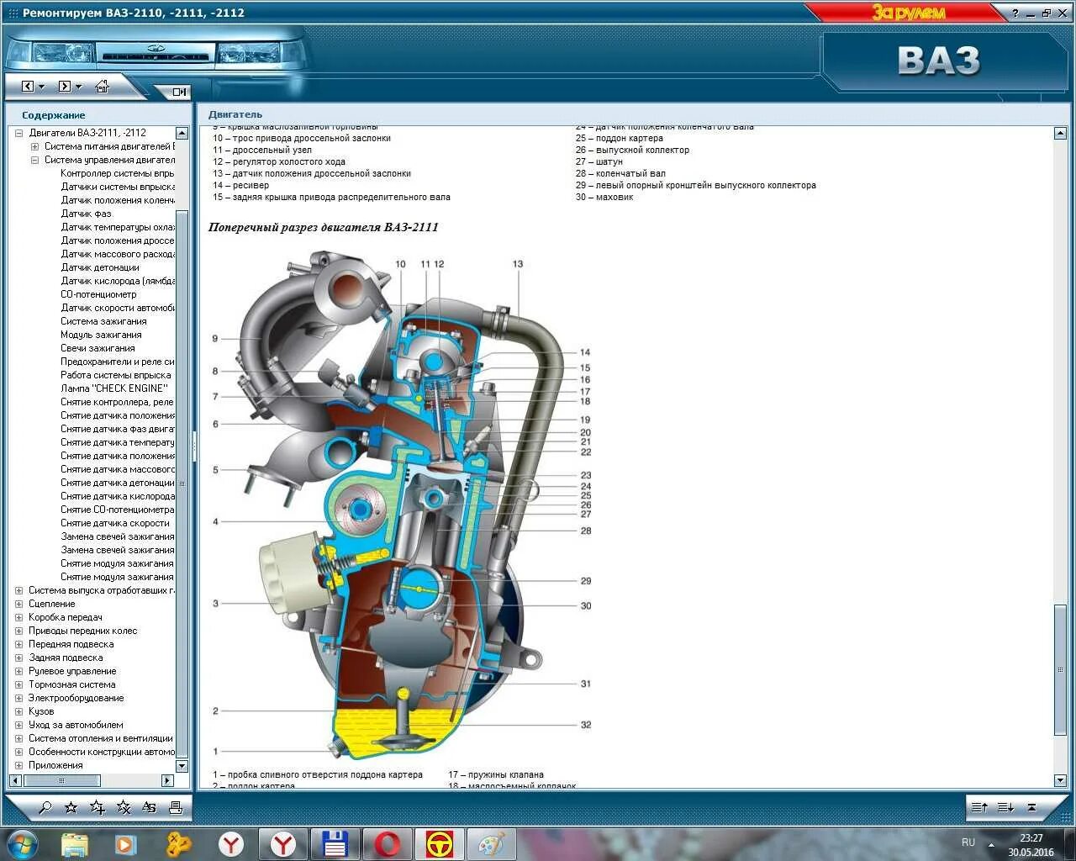Switch to the Opera browser on taskbar
The width and height of the screenshot is (1076, 861).
click(x=388, y=843)
